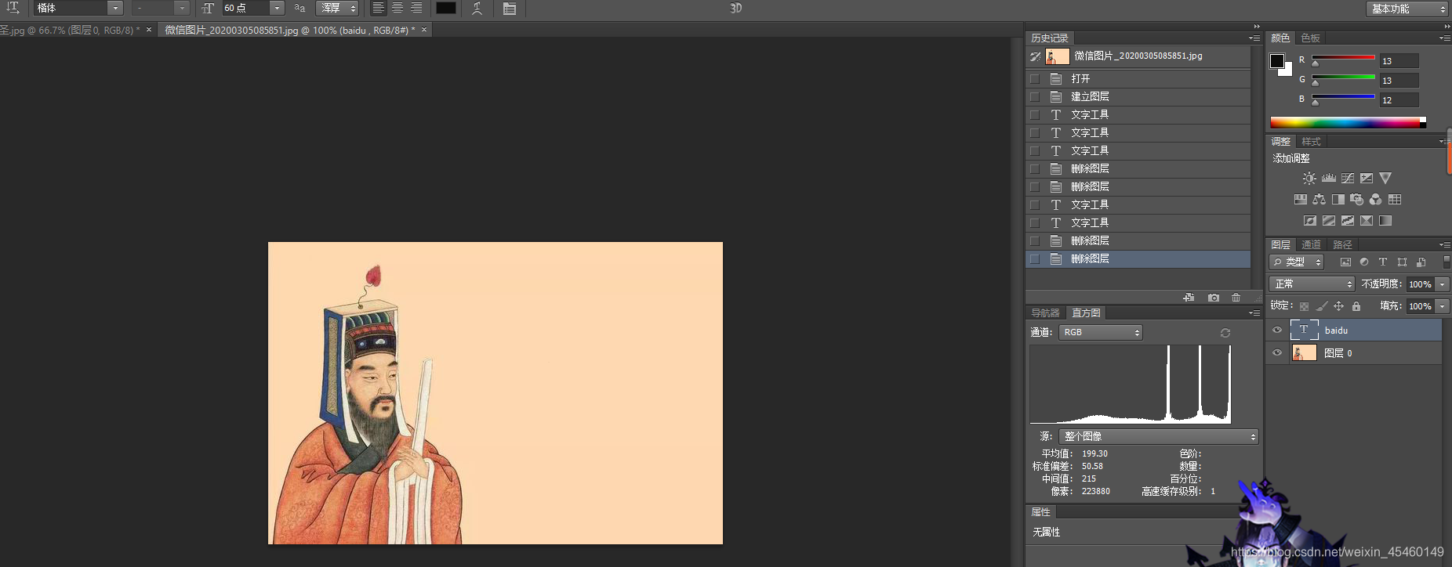Create new document from current state

tap(1189, 298)
